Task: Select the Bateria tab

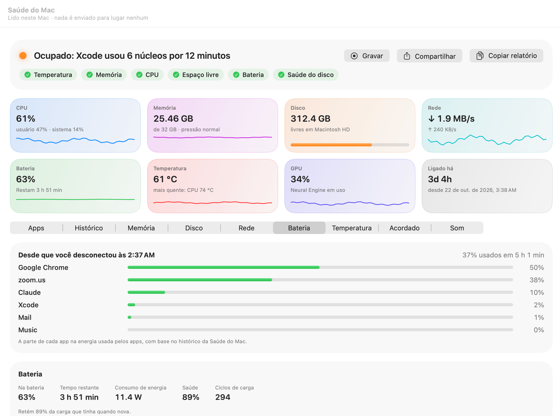Action: coord(299,228)
